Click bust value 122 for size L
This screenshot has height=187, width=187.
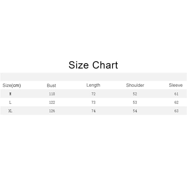[52, 102]
